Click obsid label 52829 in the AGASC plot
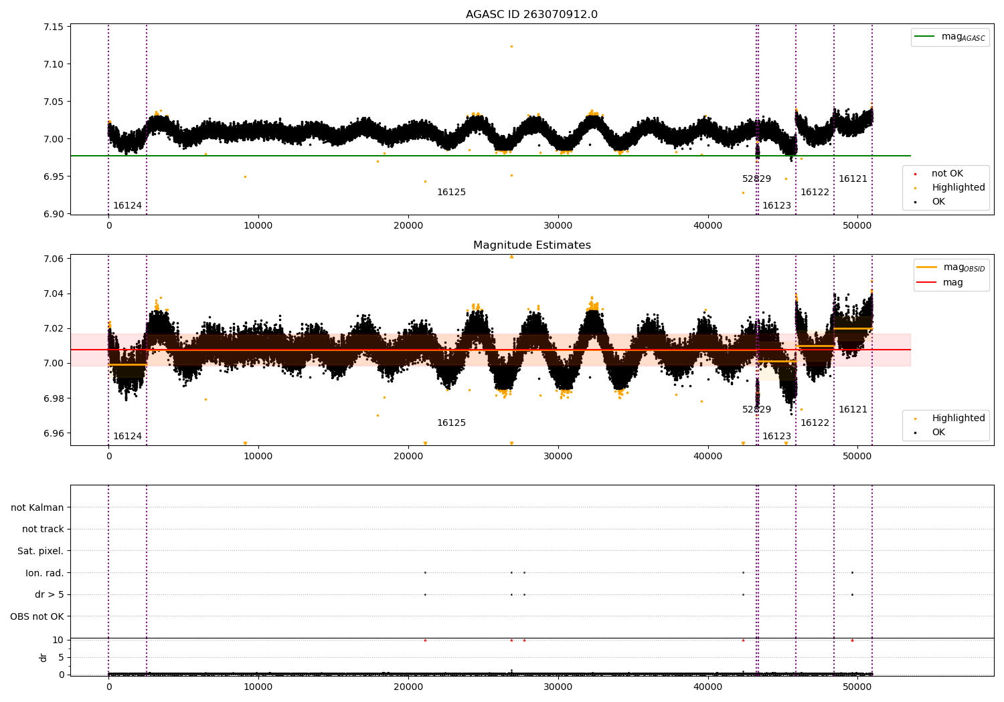1004x702 pixels. click(x=756, y=179)
